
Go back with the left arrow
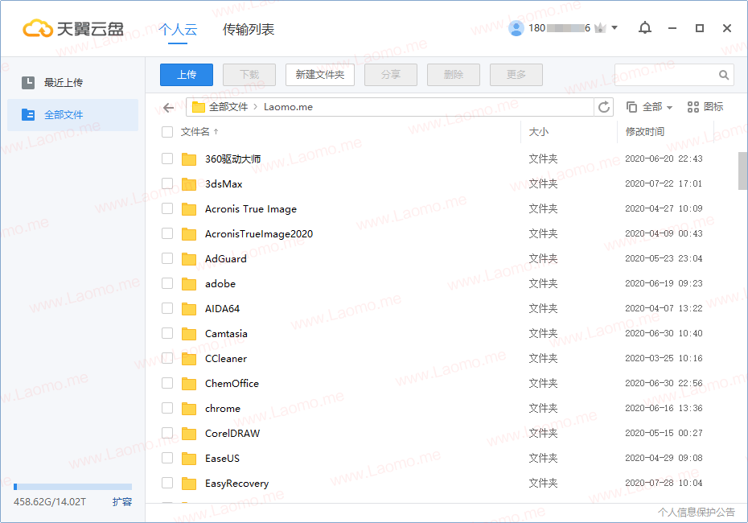(168, 107)
